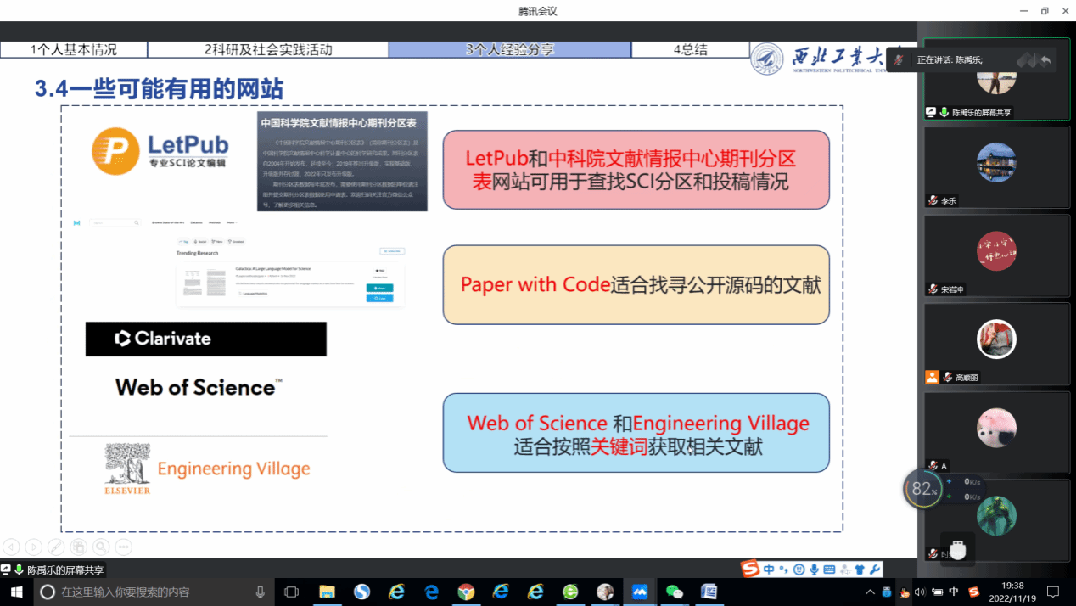Click the slideshow magnifier zoom icon

[x=101, y=547]
